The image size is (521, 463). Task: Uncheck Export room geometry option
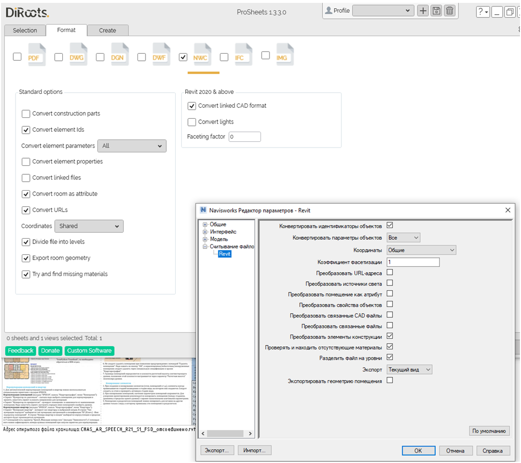coord(26,258)
